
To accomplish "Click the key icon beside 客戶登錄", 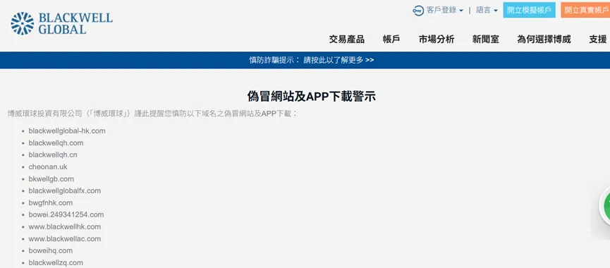I will pos(417,11).
